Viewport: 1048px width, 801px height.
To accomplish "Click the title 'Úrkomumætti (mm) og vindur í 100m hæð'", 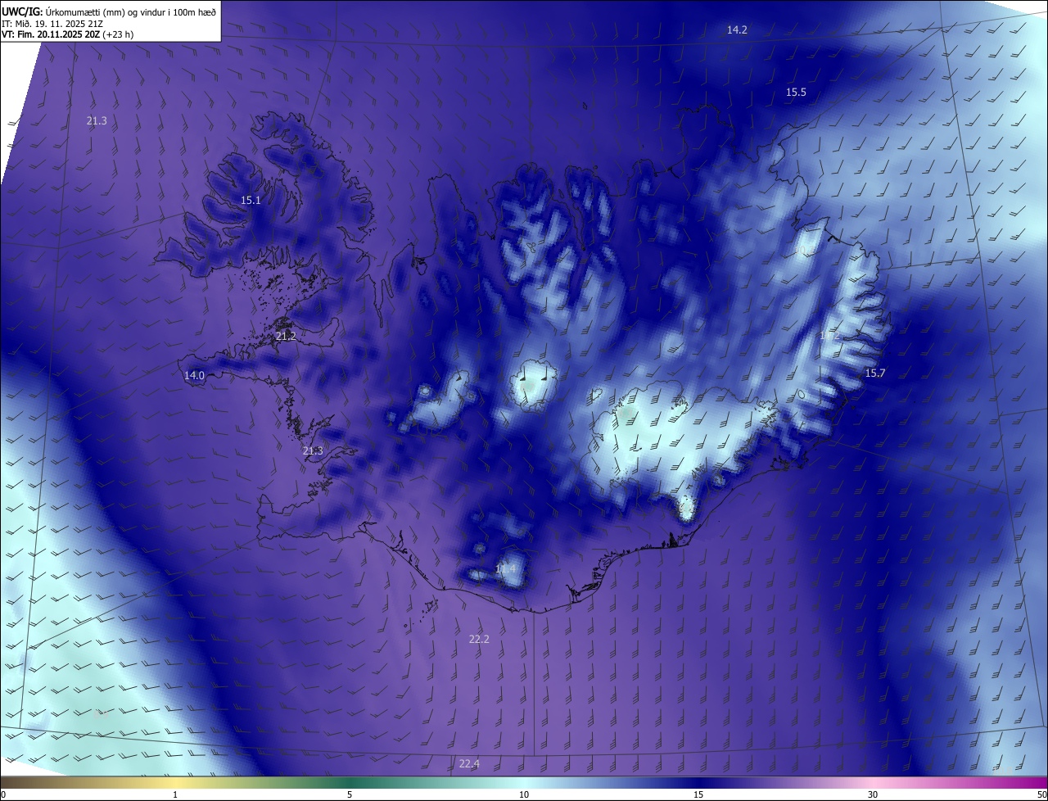I will [129, 11].
